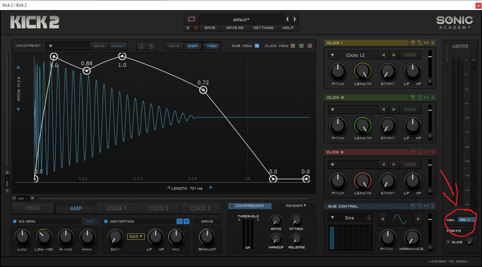Click the Click 1 phase invert icon
This screenshot has height=267, width=482.
[420, 43]
